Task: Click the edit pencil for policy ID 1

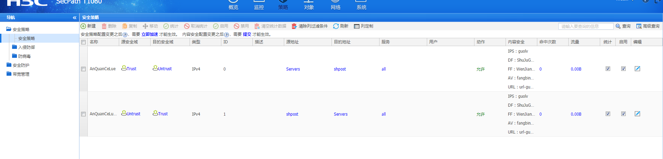Action: point(637,114)
